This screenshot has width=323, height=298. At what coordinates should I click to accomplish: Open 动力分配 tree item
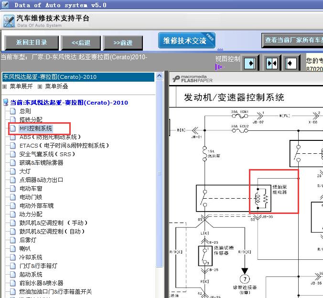pos(31,214)
